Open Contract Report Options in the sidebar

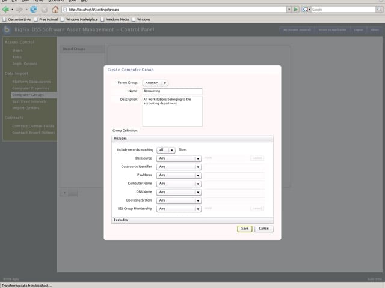[34, 133]
